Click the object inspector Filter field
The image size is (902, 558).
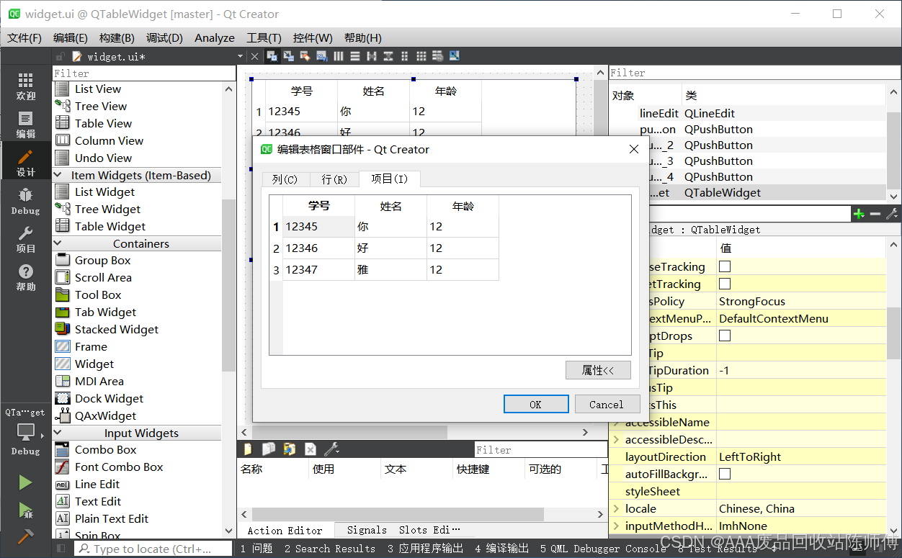pos(754,73)
